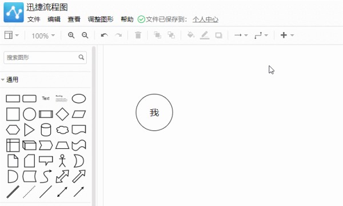Select the crescent or shape

tap(79, 161)
